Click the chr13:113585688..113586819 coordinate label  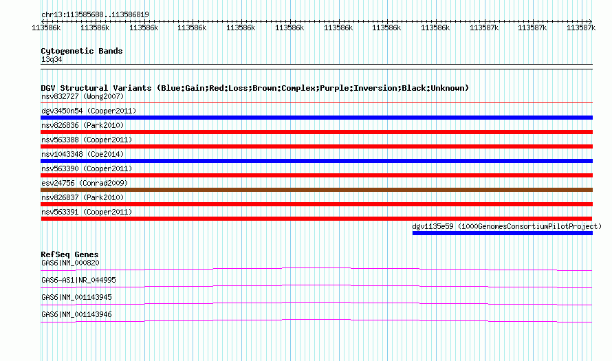(95, 15)
